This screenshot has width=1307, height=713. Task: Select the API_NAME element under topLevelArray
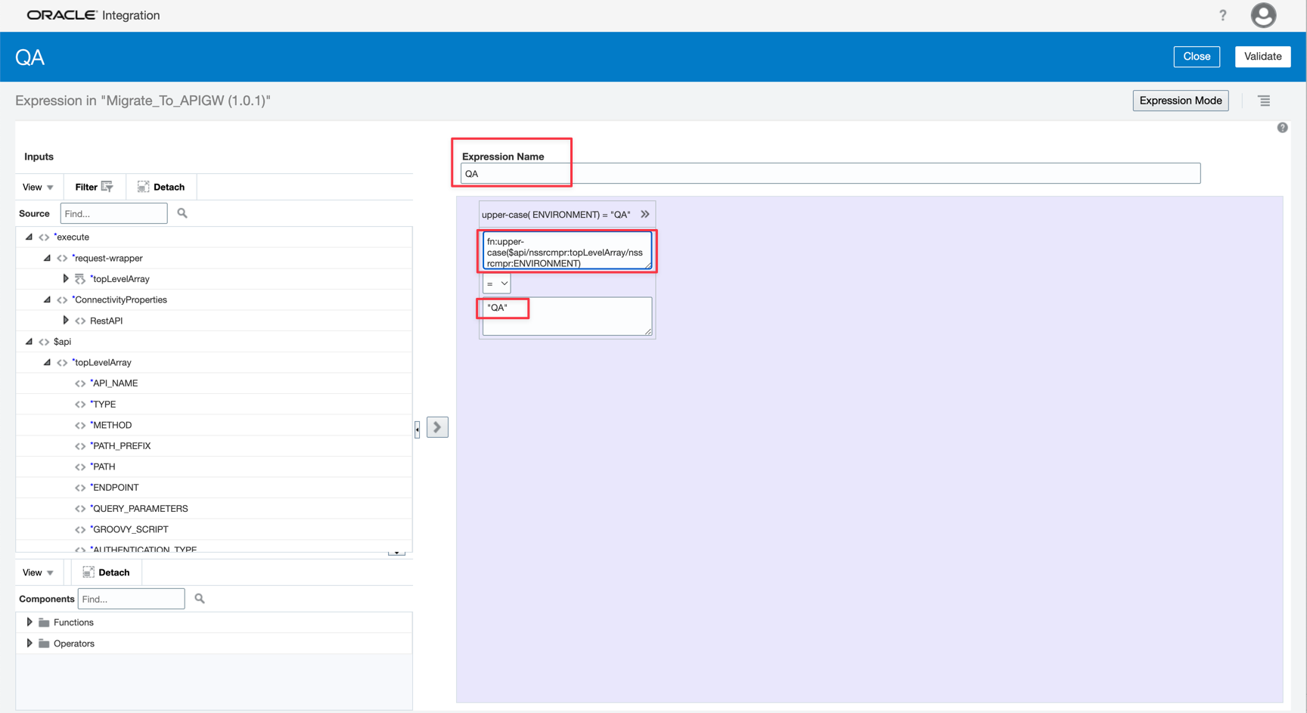pyautogui.click(x=114, y=383)
